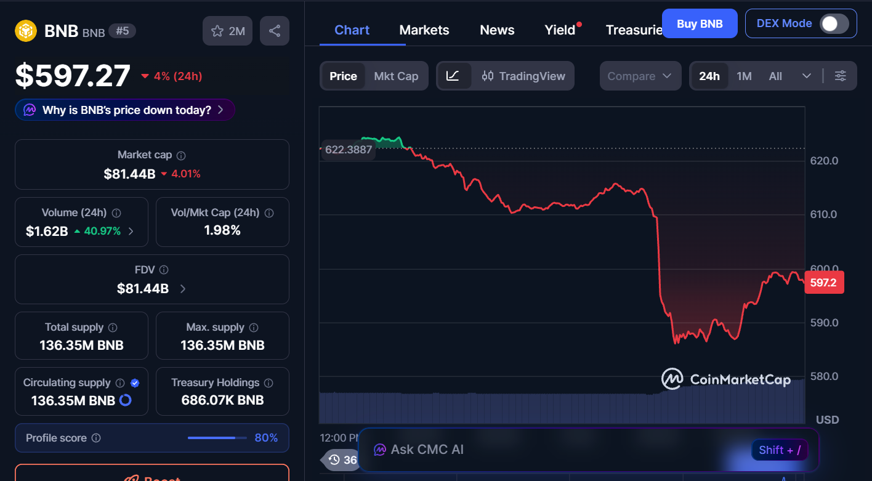Open the News tab
Viewport: 872px width, 481px height.
pyautogui.click(x=496, y=30)
